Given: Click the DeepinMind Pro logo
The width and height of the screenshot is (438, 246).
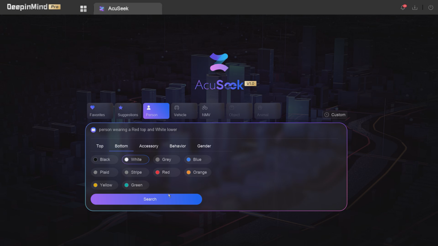Looking at the screenshot, I should point(33,7).
